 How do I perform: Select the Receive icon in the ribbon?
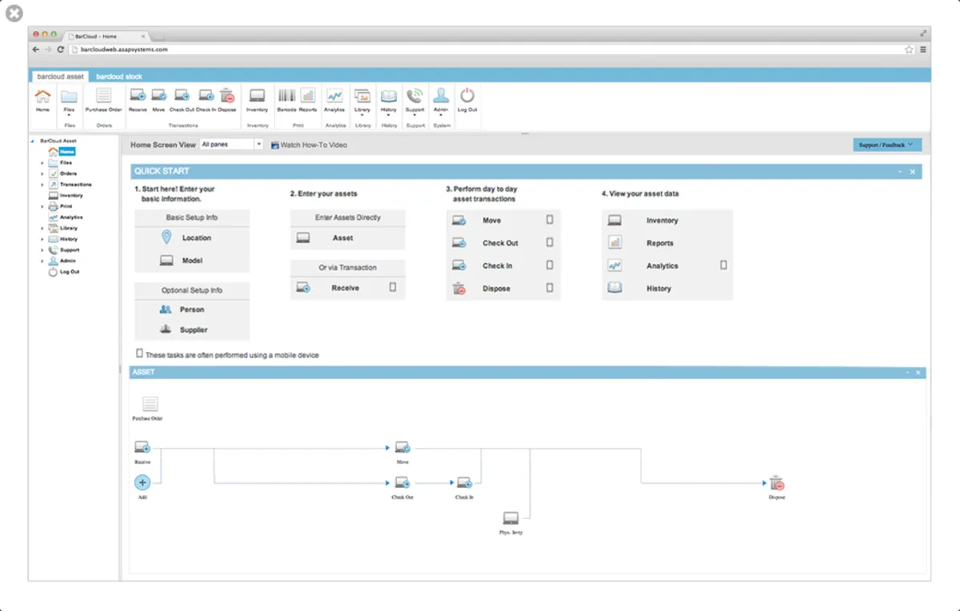(138, 98)
